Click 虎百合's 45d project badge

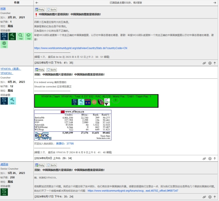pyautogui.click(x=4, y=192)
